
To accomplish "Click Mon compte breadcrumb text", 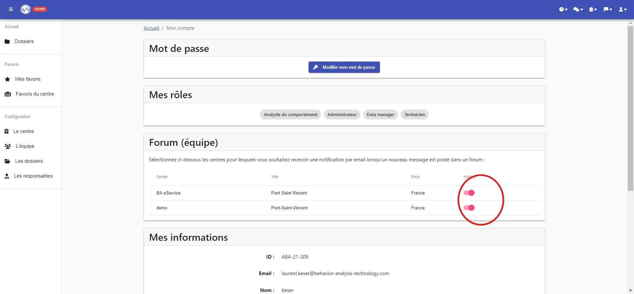I will tap(180, 28).
